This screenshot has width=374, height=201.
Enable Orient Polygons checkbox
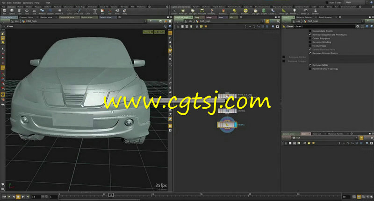click(x=310, y=38)
